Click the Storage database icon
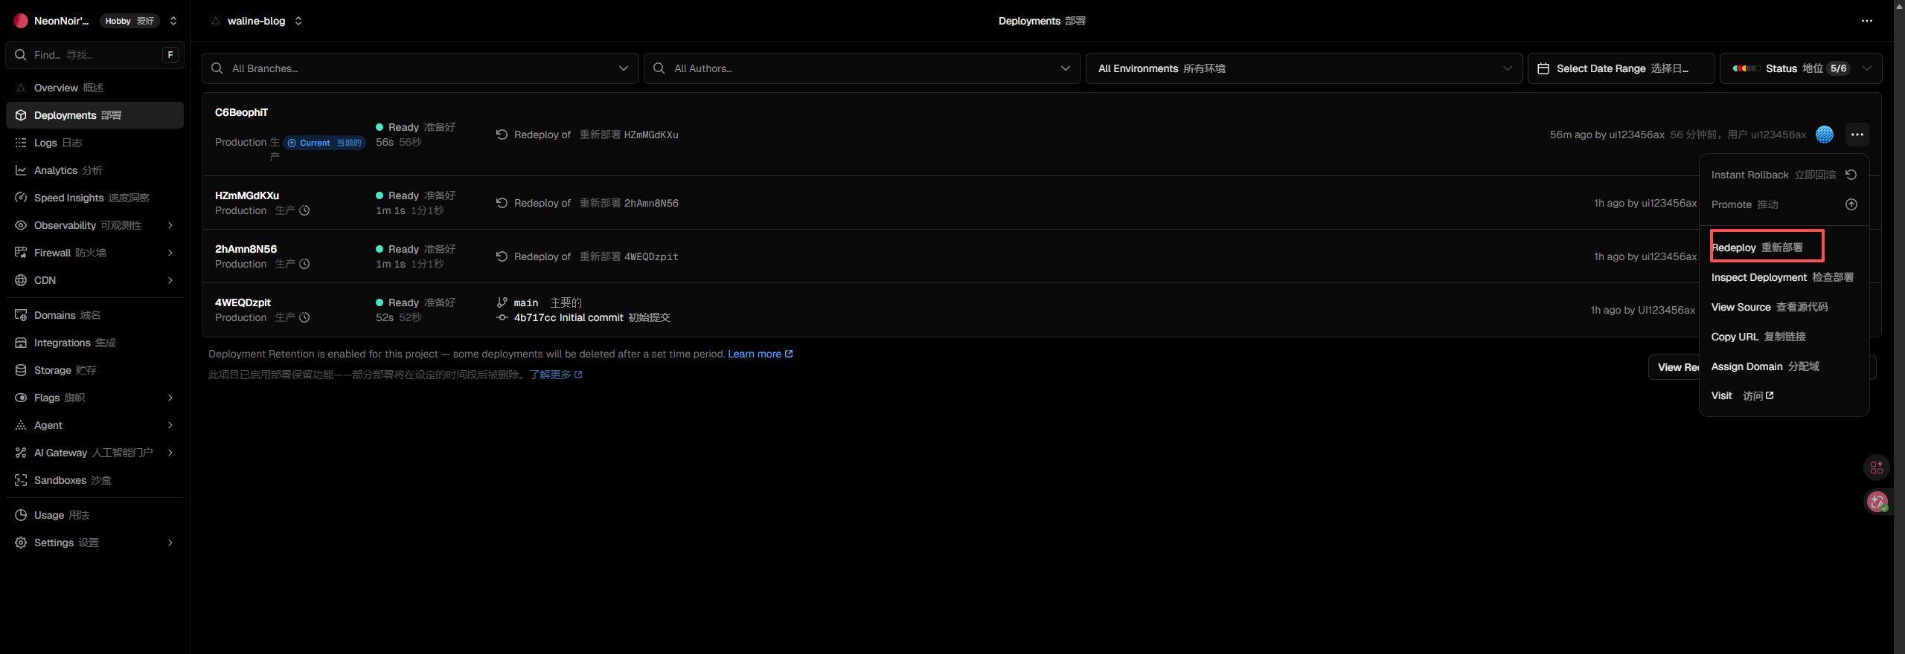This screenshot has height=654, width=1905. pyautogui.click(x=21, y=370)
